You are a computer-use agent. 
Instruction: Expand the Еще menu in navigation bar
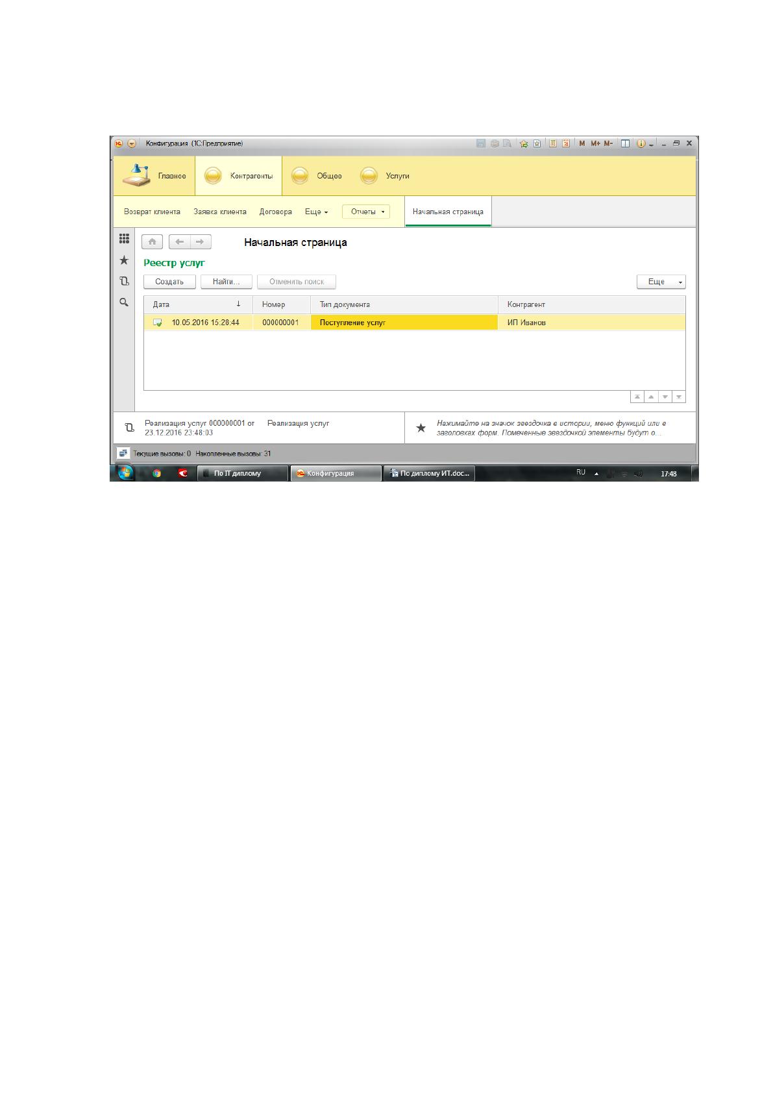point(316,212)
